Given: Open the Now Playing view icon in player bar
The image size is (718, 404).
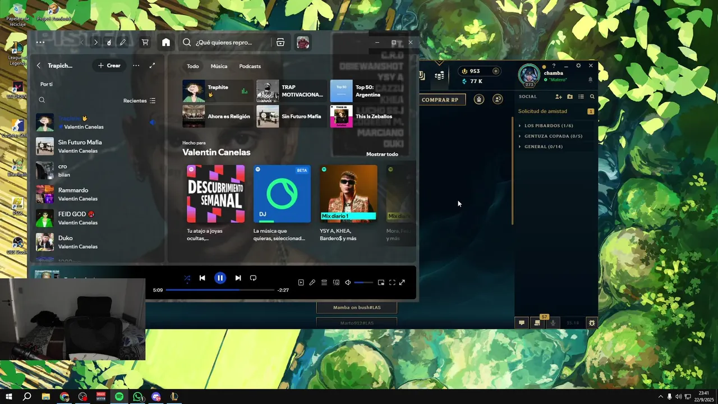Looking at the screenshot, I should (301, 283).
